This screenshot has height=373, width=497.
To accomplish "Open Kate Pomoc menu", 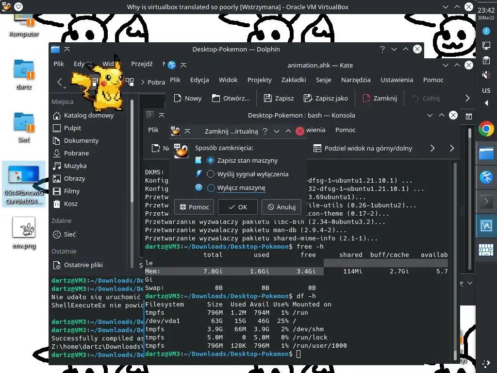I will 433,80.
